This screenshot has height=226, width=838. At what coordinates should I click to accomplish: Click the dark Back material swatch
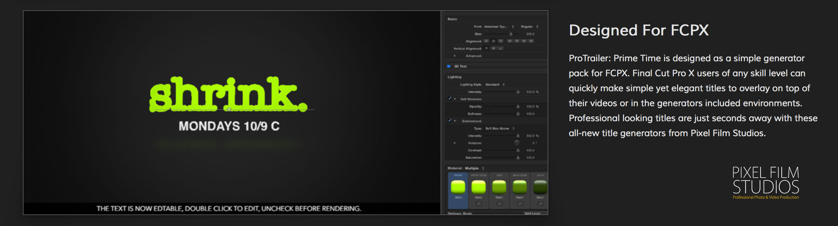540,187
